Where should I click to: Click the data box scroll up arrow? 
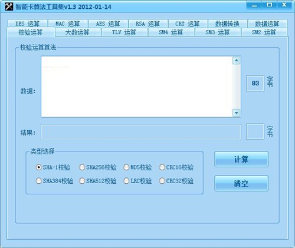click(x=236, y=61)
